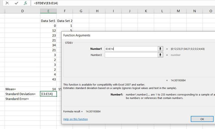
Task: Select column I header
Action: [113, 11]
